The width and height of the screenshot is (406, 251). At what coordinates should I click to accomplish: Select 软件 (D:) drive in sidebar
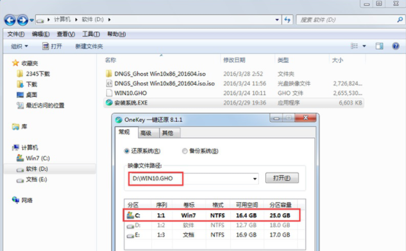[32, 169]
